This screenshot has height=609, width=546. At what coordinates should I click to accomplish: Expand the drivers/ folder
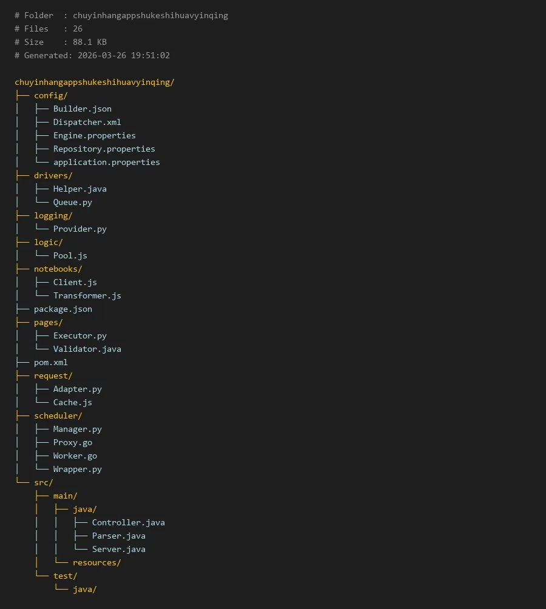[53, 175]
